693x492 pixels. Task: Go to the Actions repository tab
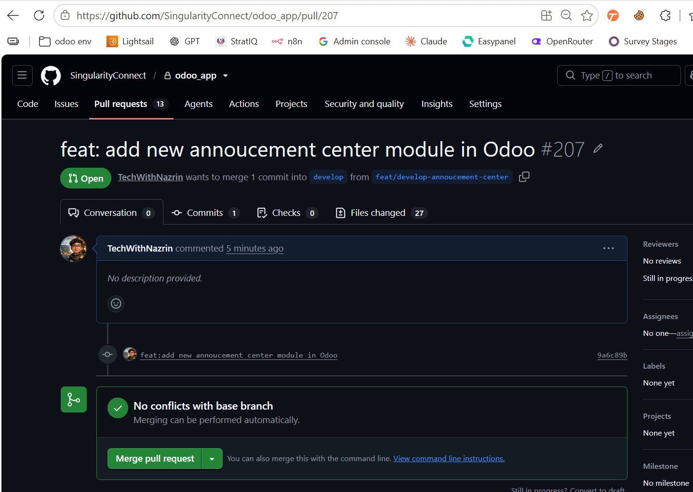click(x=244, y=104)
